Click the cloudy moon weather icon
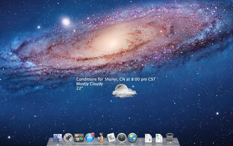233x146 pixels. tap(125, 91)
